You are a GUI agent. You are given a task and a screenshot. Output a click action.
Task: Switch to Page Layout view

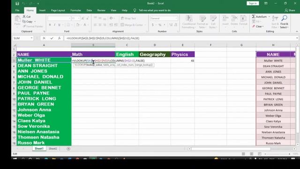(251, 154)
